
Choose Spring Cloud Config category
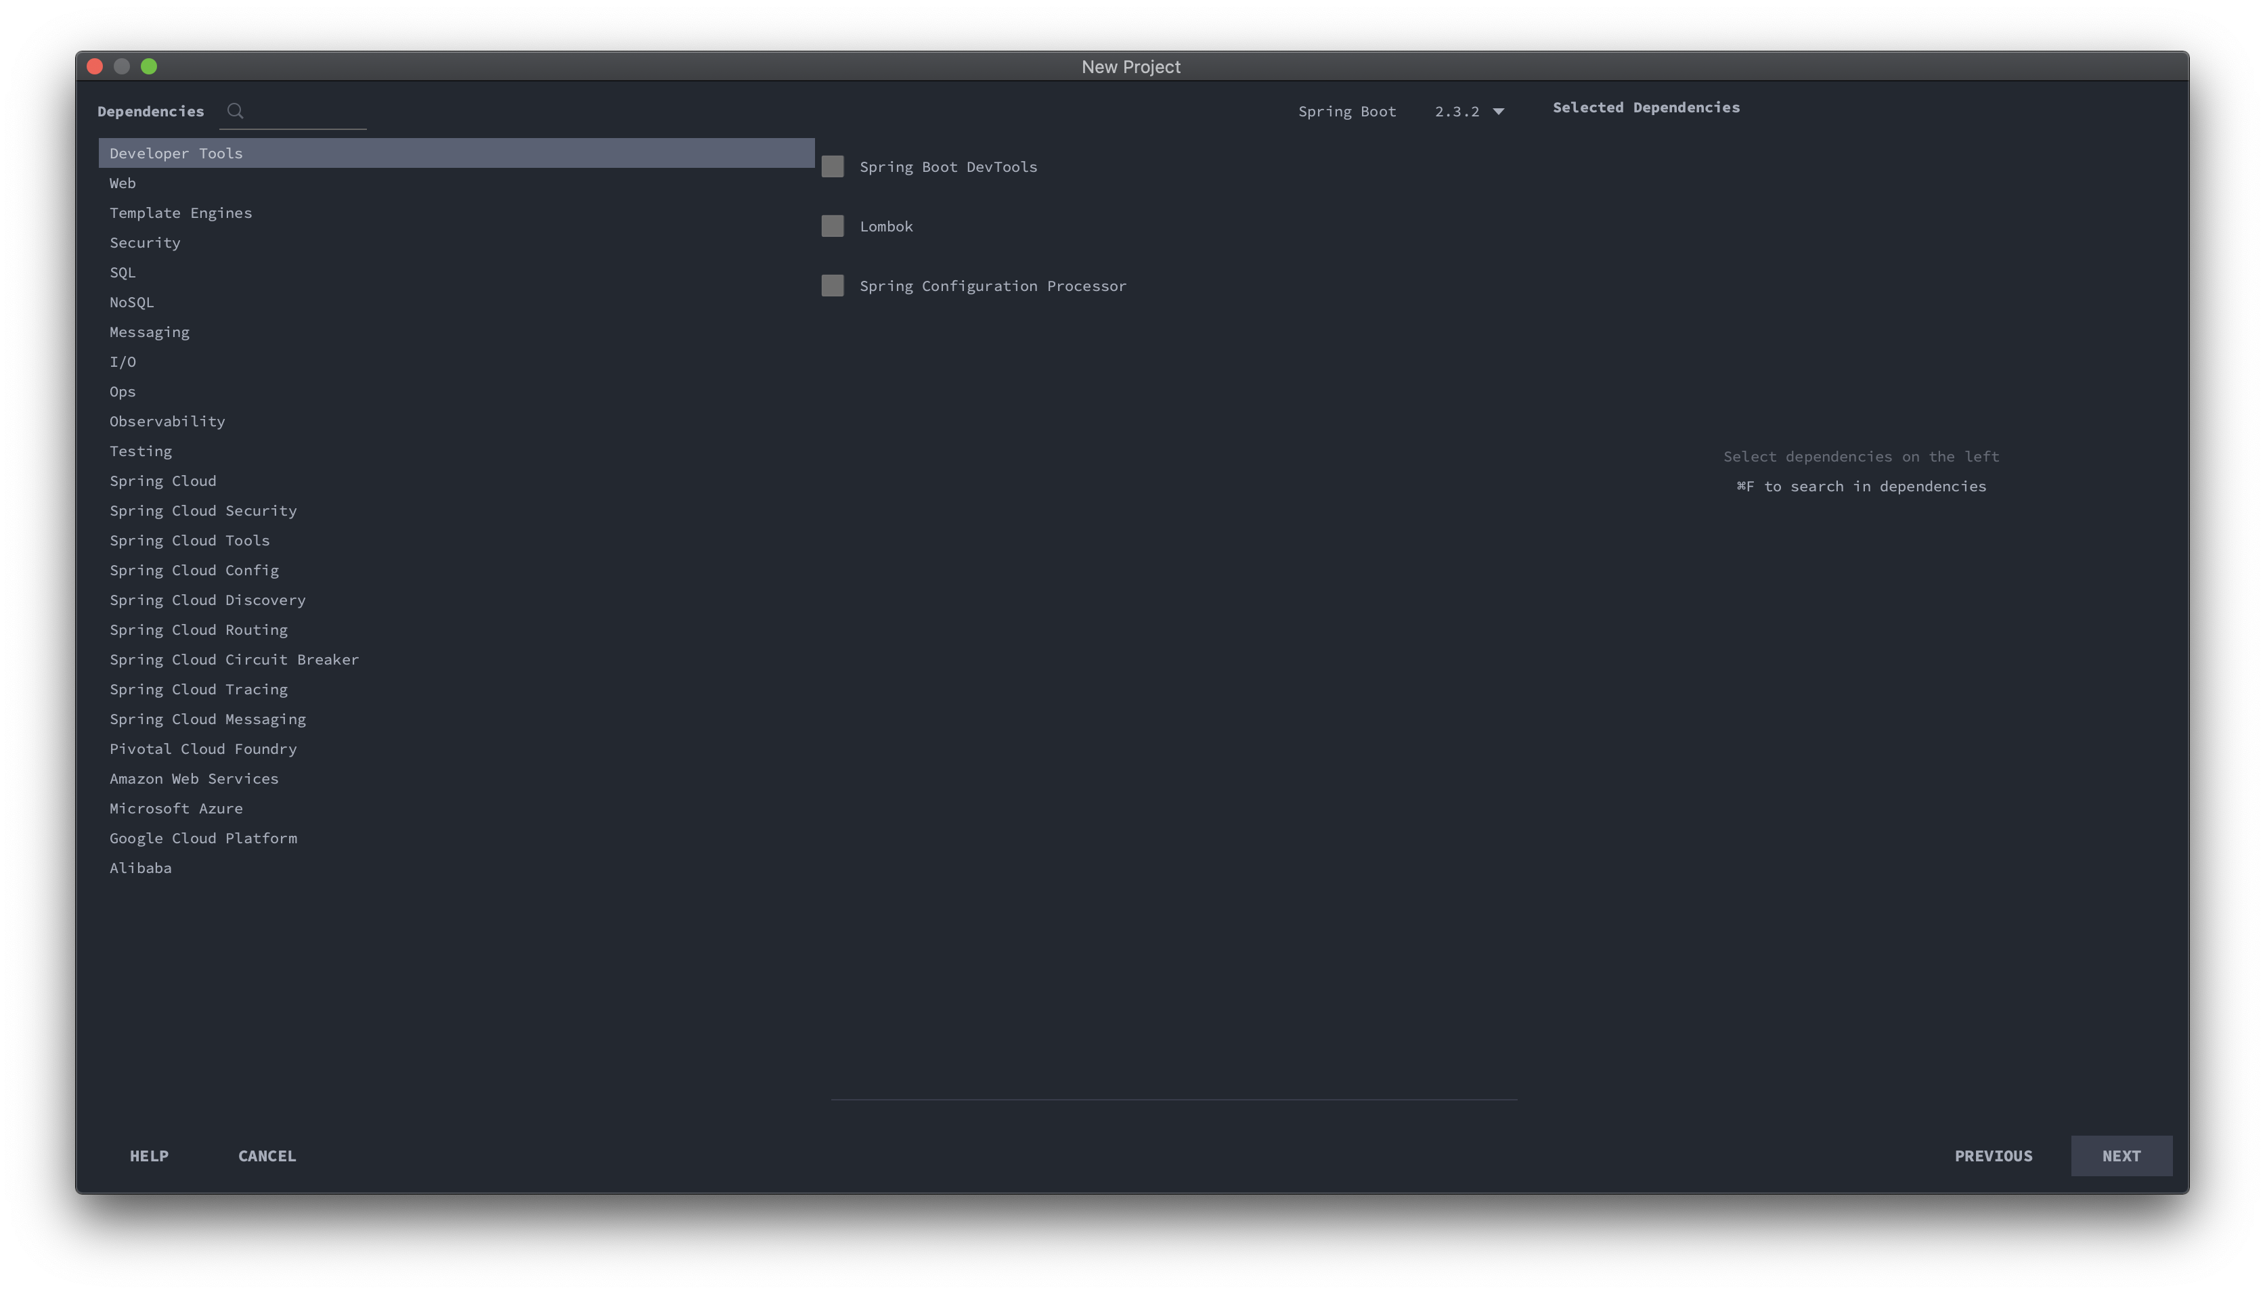pyautogui.click(x=456, y=571)
